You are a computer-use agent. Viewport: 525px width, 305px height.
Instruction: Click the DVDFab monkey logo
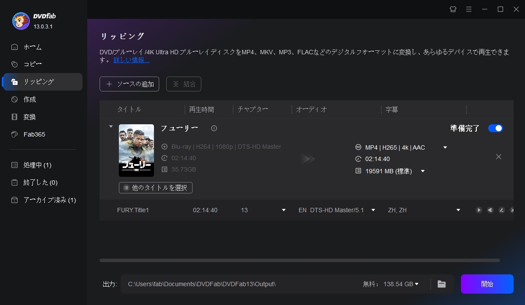coord(21,21)
